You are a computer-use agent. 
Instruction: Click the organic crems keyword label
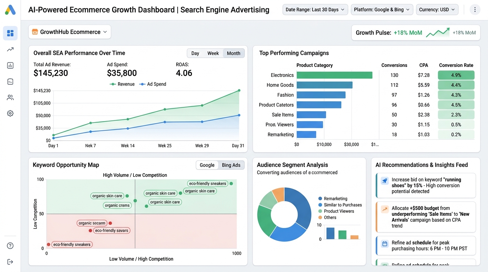pos(117,205)
